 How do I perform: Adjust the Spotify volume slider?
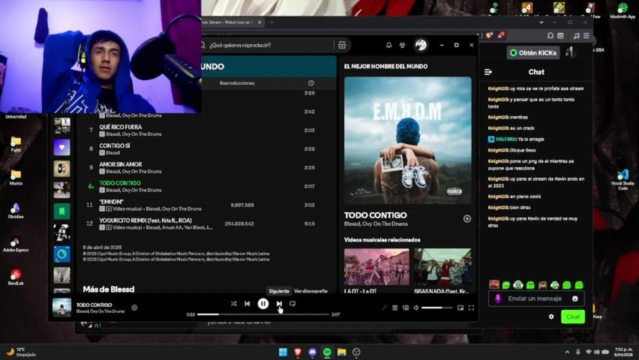(x=436, y=308)
